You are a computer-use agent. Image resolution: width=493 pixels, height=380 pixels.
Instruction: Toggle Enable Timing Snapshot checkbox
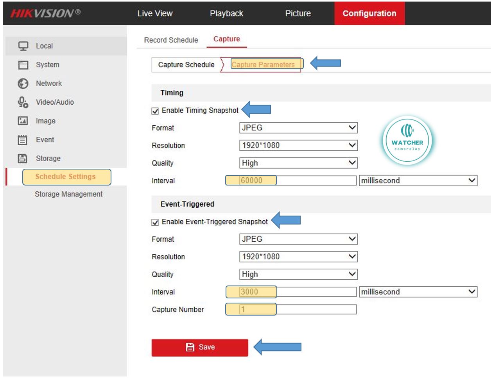155,111
